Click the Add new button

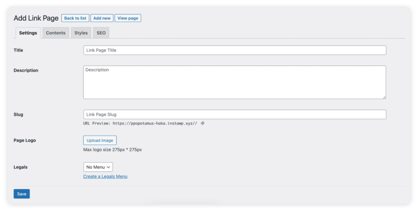(102, 18)
